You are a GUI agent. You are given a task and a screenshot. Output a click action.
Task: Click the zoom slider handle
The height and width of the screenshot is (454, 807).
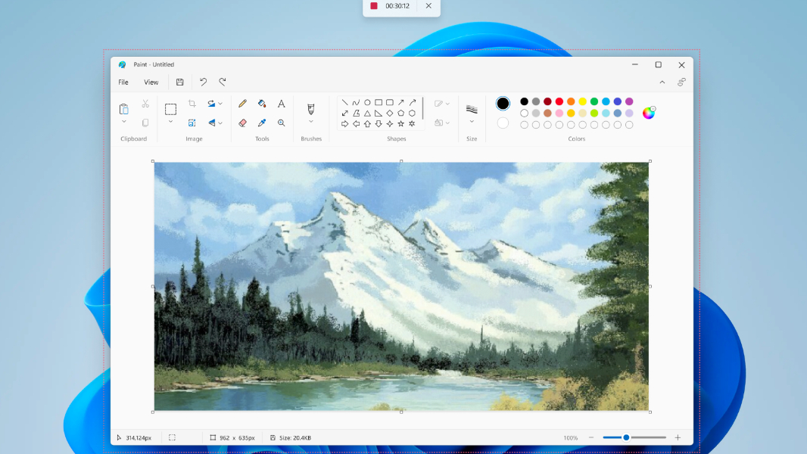click(626, 437)
